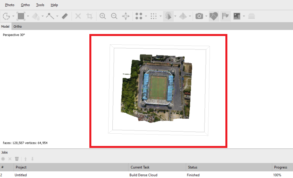
Task: Toggle Show Shapes icon
Action: 214,16
